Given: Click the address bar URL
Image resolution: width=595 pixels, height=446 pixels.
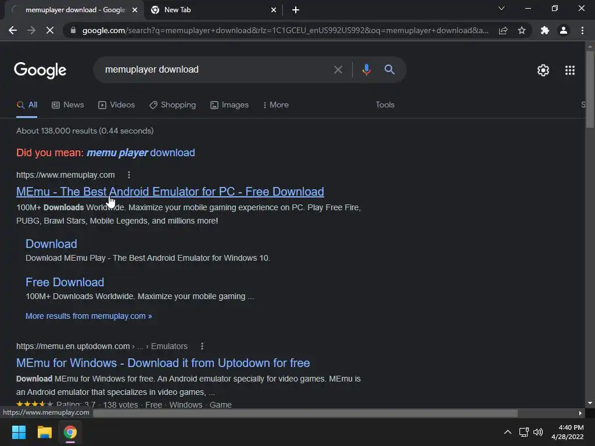Looking at the screenshot, I should click(285, 30).
